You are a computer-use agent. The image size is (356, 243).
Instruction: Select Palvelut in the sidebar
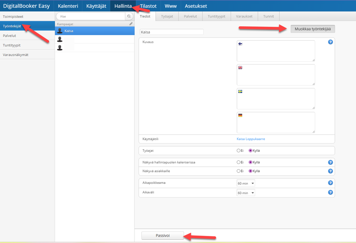(x=27, y=36)
